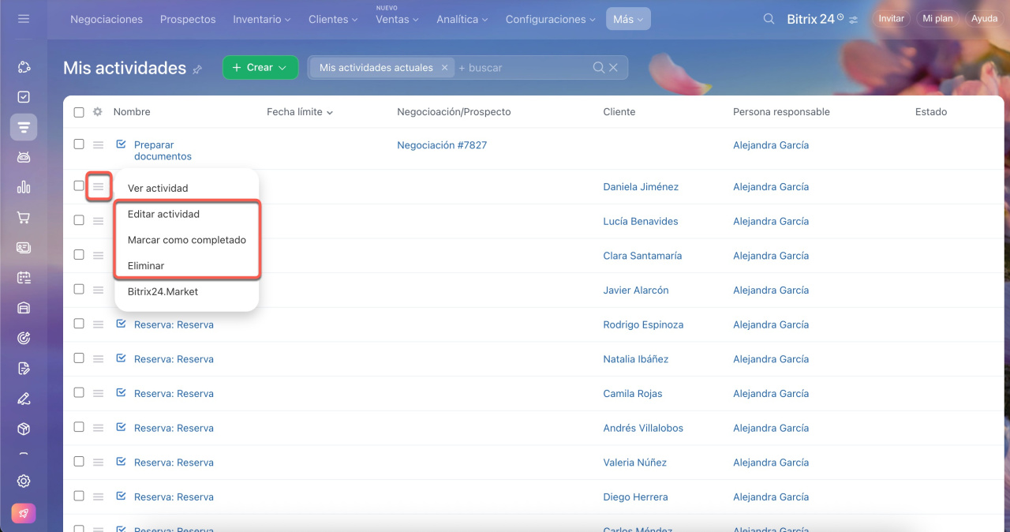
Task: Open the document edit icon in sidebar
Action: 24,369
